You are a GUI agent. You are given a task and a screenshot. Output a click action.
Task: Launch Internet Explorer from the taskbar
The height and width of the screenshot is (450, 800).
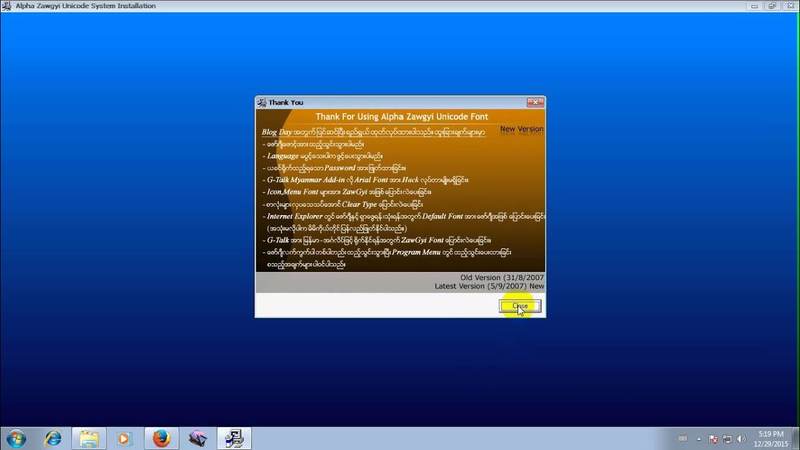coord(53,439)
